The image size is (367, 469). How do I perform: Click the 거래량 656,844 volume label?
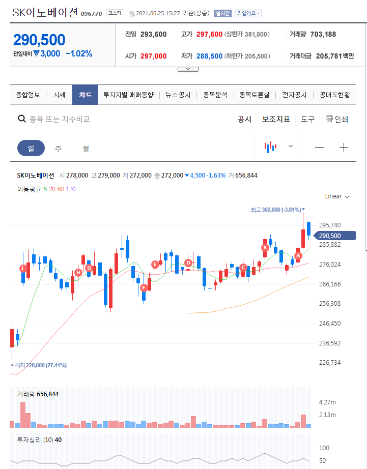38,394
